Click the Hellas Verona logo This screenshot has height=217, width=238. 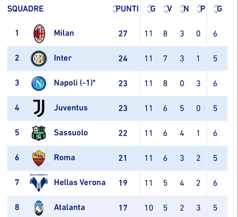[39, 182]
